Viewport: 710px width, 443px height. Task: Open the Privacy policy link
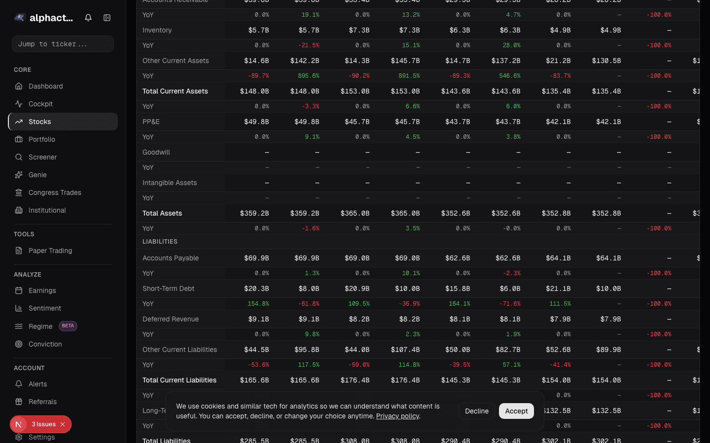(397, 416)
